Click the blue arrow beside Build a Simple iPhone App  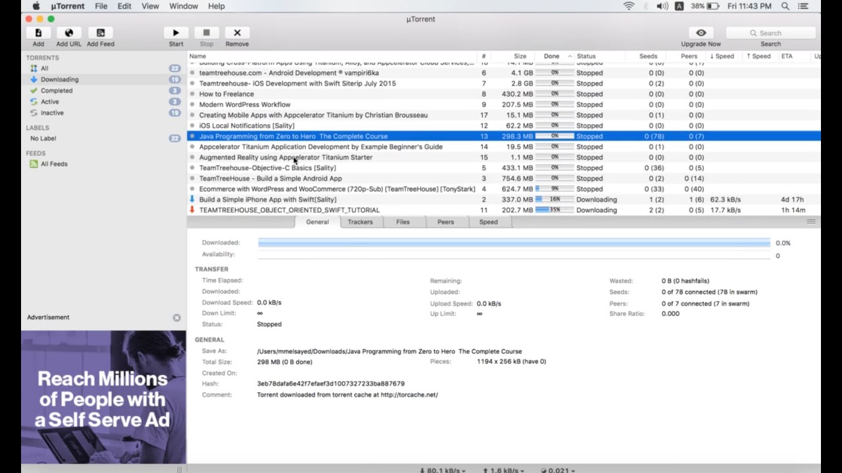192,199
